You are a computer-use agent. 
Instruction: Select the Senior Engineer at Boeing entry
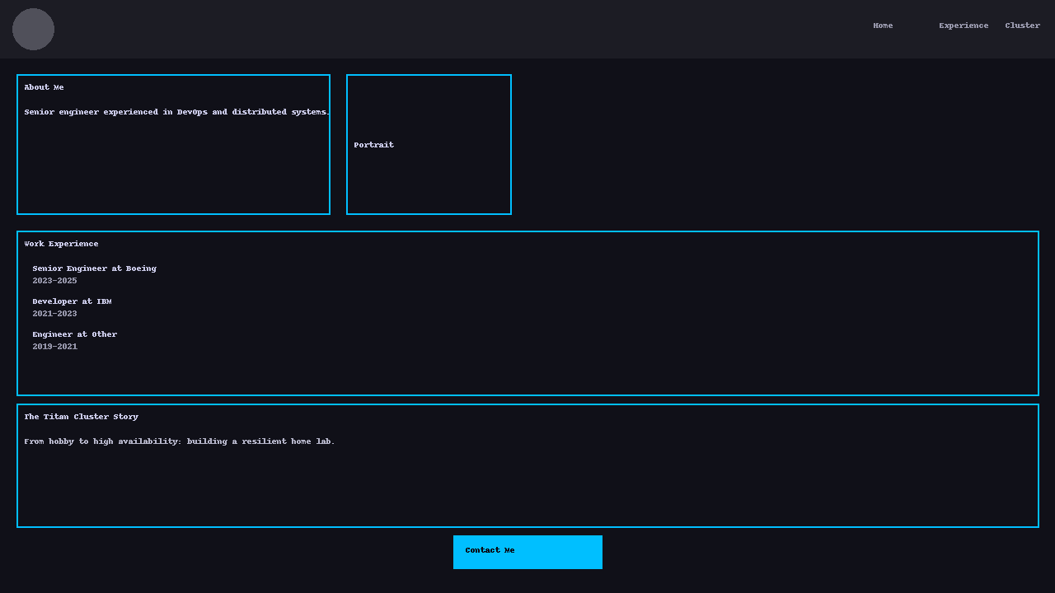94,268
